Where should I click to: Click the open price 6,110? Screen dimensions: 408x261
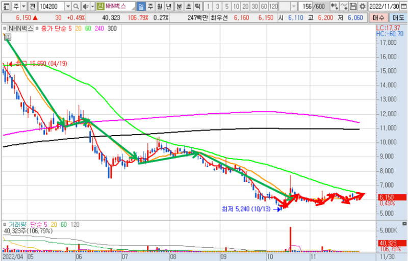click(296, 18)
